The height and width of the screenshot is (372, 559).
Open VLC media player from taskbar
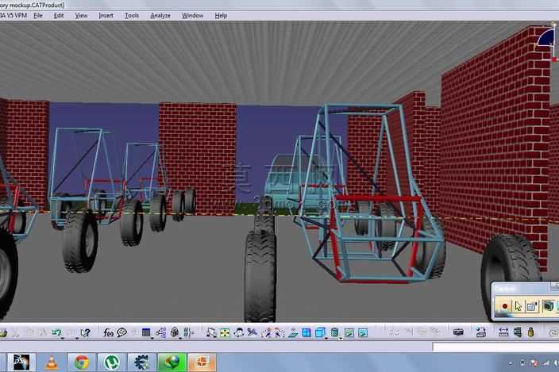(x=52, y=362)
